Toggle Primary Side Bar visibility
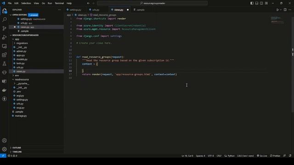This screenshot has height=165, width=294. [x=252, y=3]
